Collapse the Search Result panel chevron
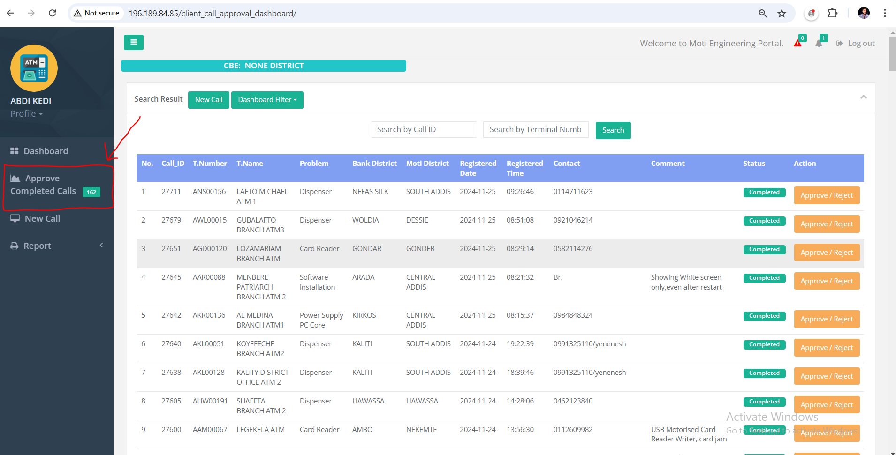The image size is (896, 455). 863,97
